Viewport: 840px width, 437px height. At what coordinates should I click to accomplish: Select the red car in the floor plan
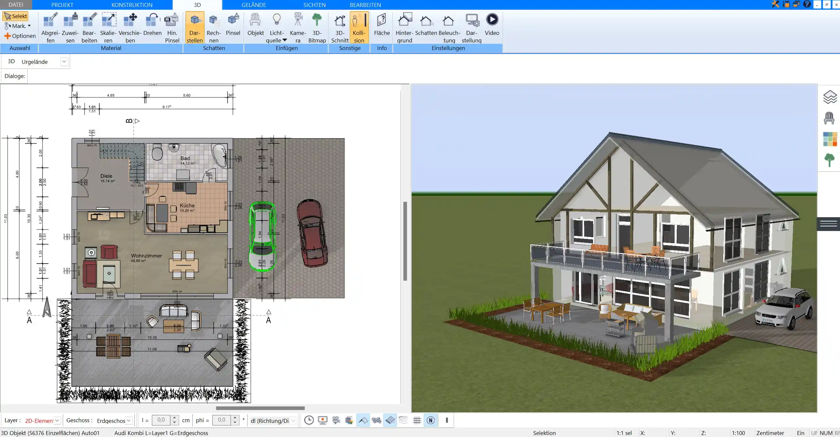coord(312,233)
